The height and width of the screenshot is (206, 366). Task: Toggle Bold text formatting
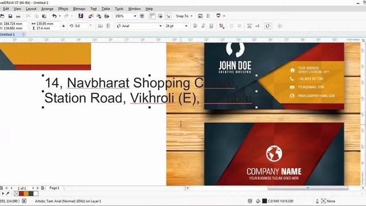pos(195,26)
